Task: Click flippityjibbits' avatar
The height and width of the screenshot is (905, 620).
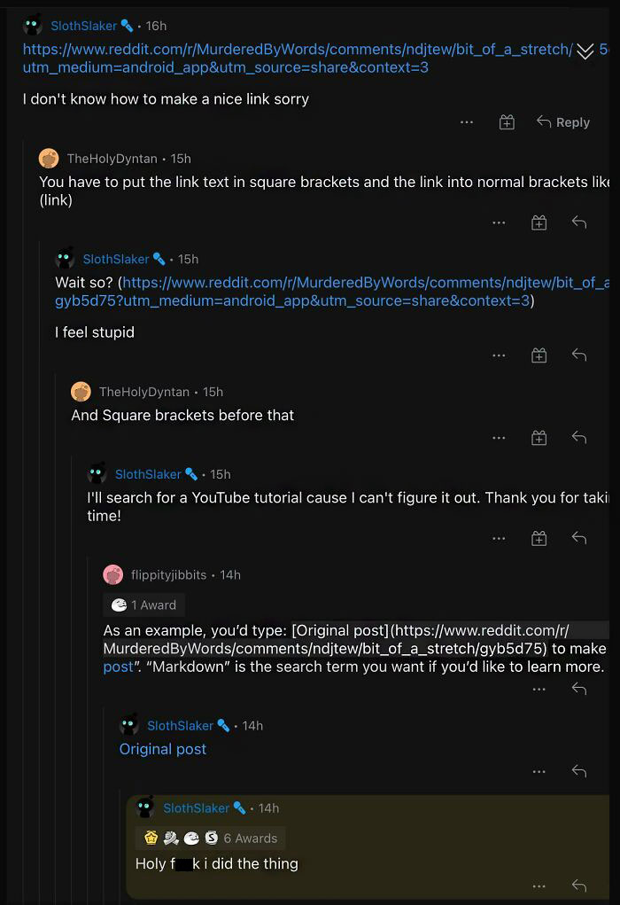Action: (113, 574)
